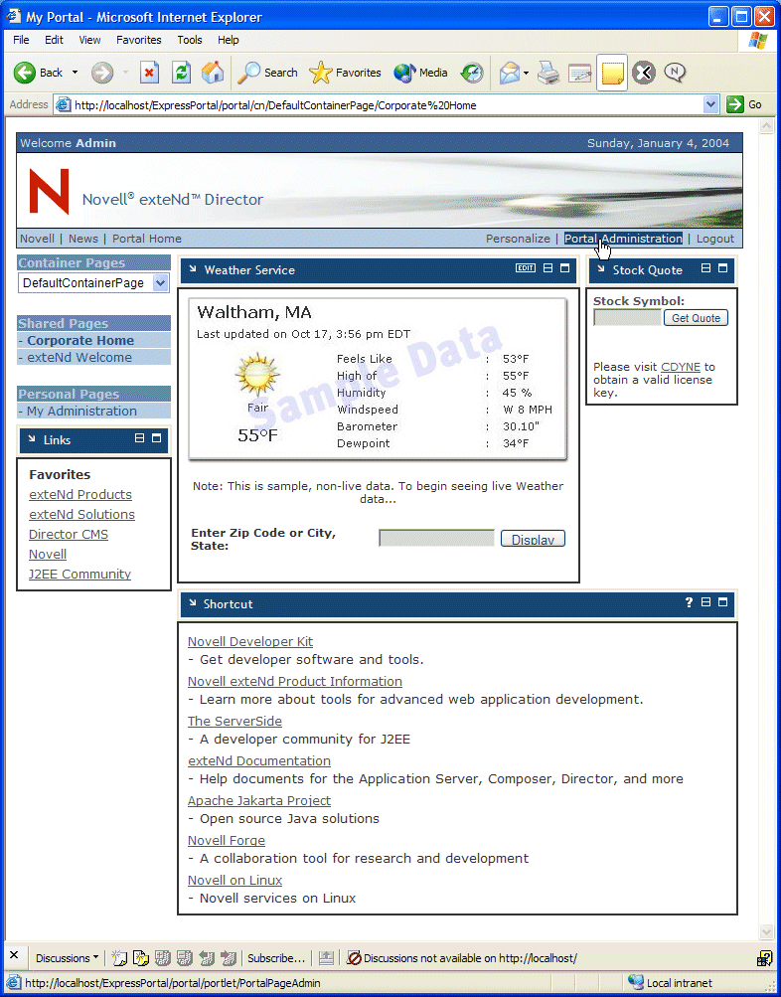Minimize the Weather Service portlet

pyautogui.click(x=547, y=268)
